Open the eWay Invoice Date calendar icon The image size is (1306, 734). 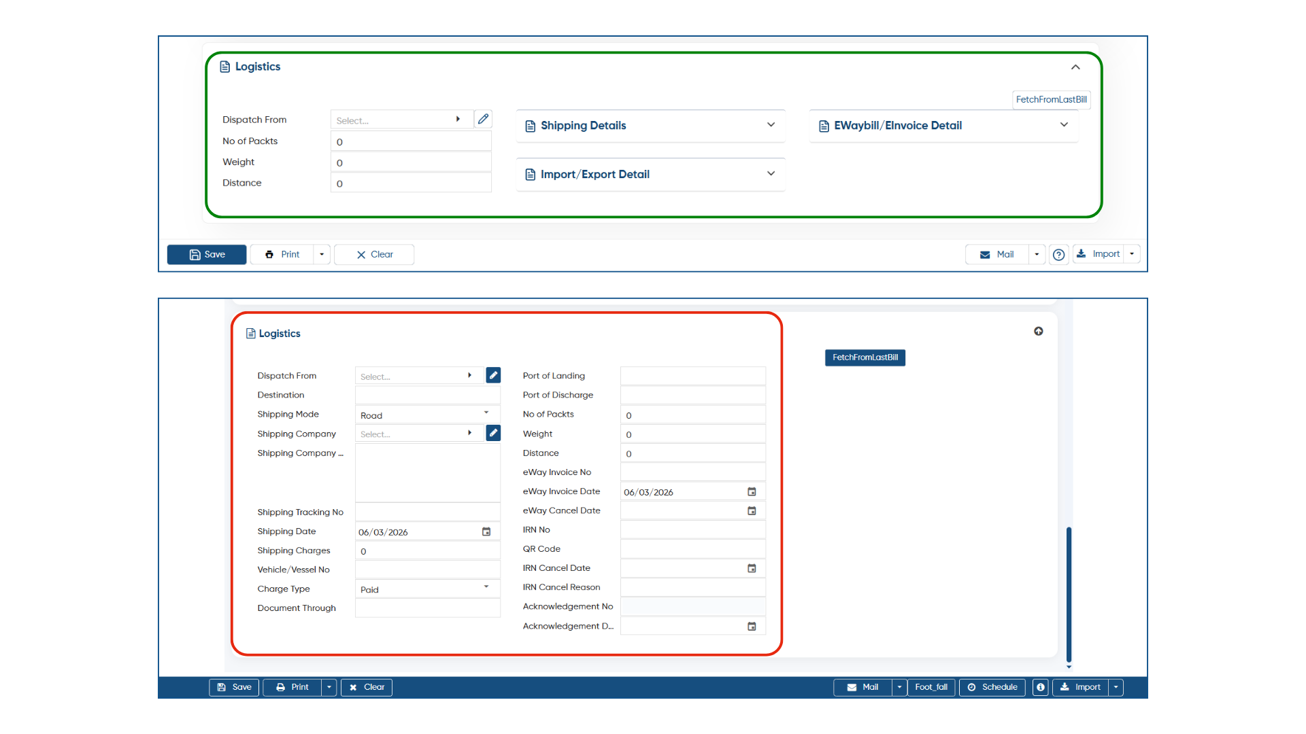coord(752,491)
